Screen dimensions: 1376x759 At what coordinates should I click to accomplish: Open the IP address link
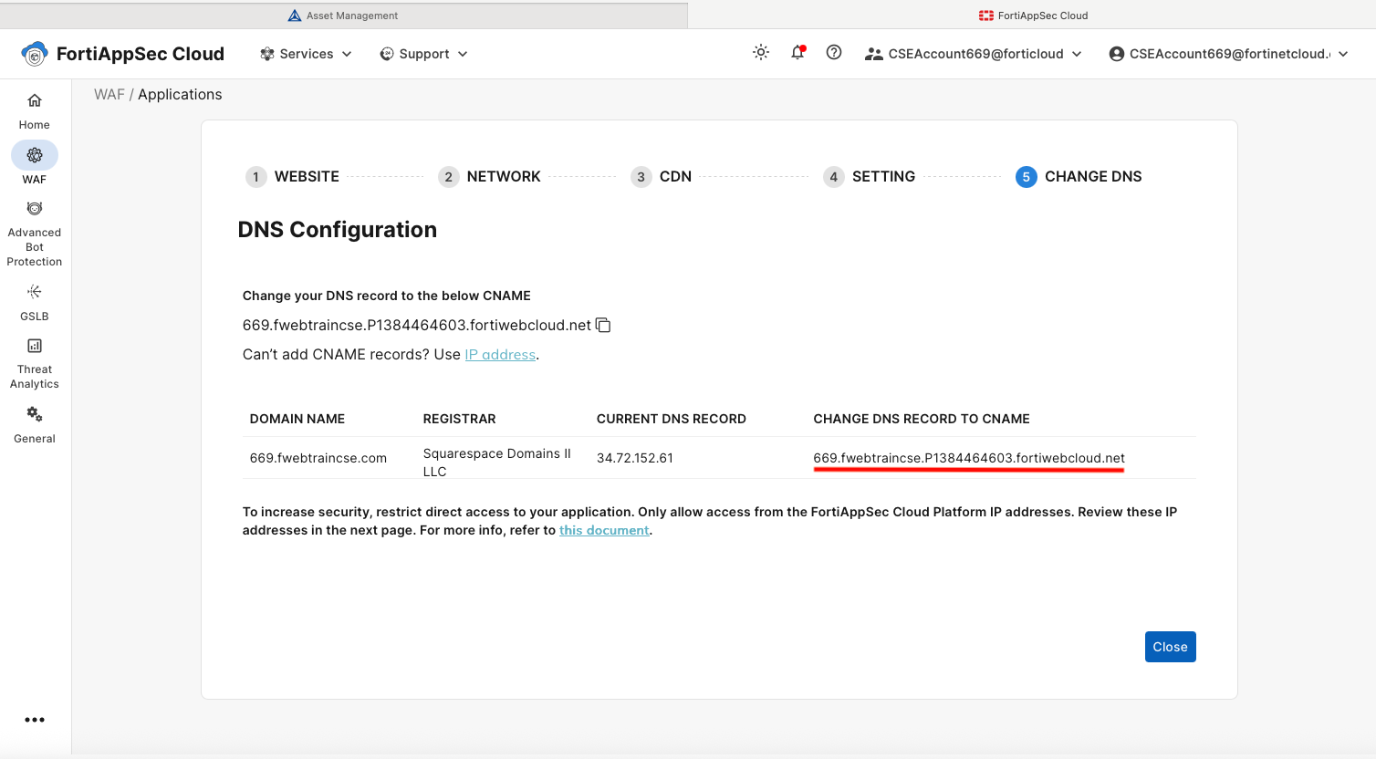(500, 355)
